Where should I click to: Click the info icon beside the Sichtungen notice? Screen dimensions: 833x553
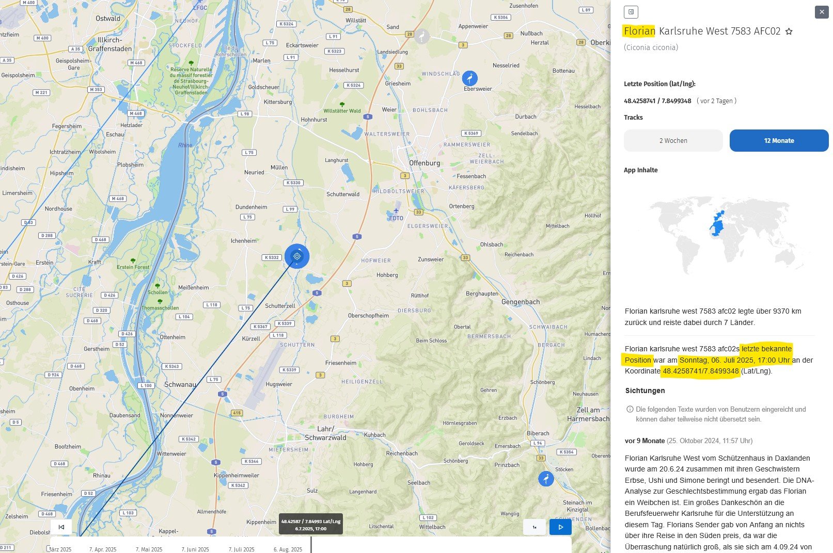tap(630, 409)
